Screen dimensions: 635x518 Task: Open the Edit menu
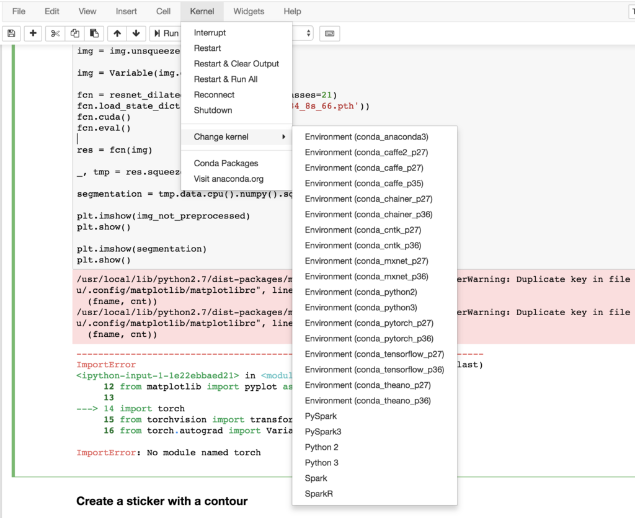pos(52,11)
